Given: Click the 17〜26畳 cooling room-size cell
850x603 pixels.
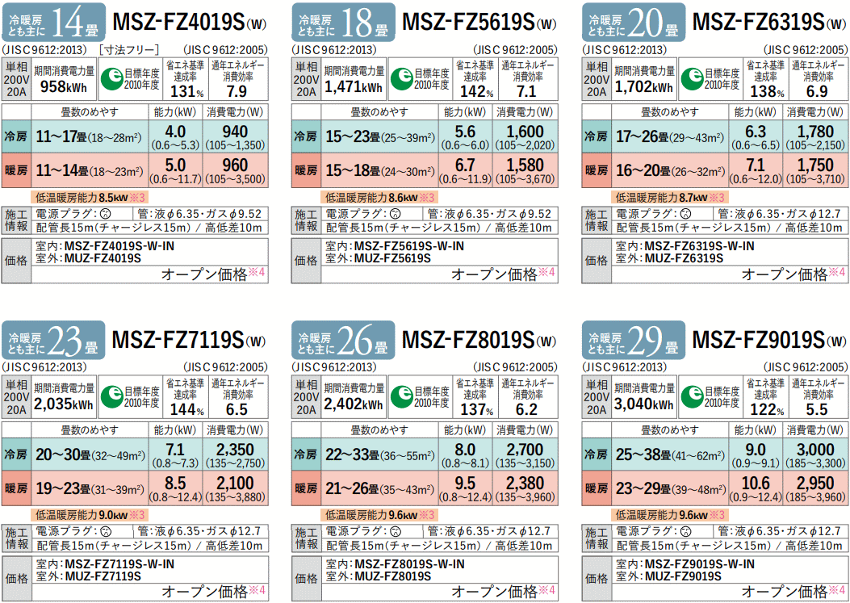Looking at the screenshot, I should pyautogui.click(x=670, y=136).
